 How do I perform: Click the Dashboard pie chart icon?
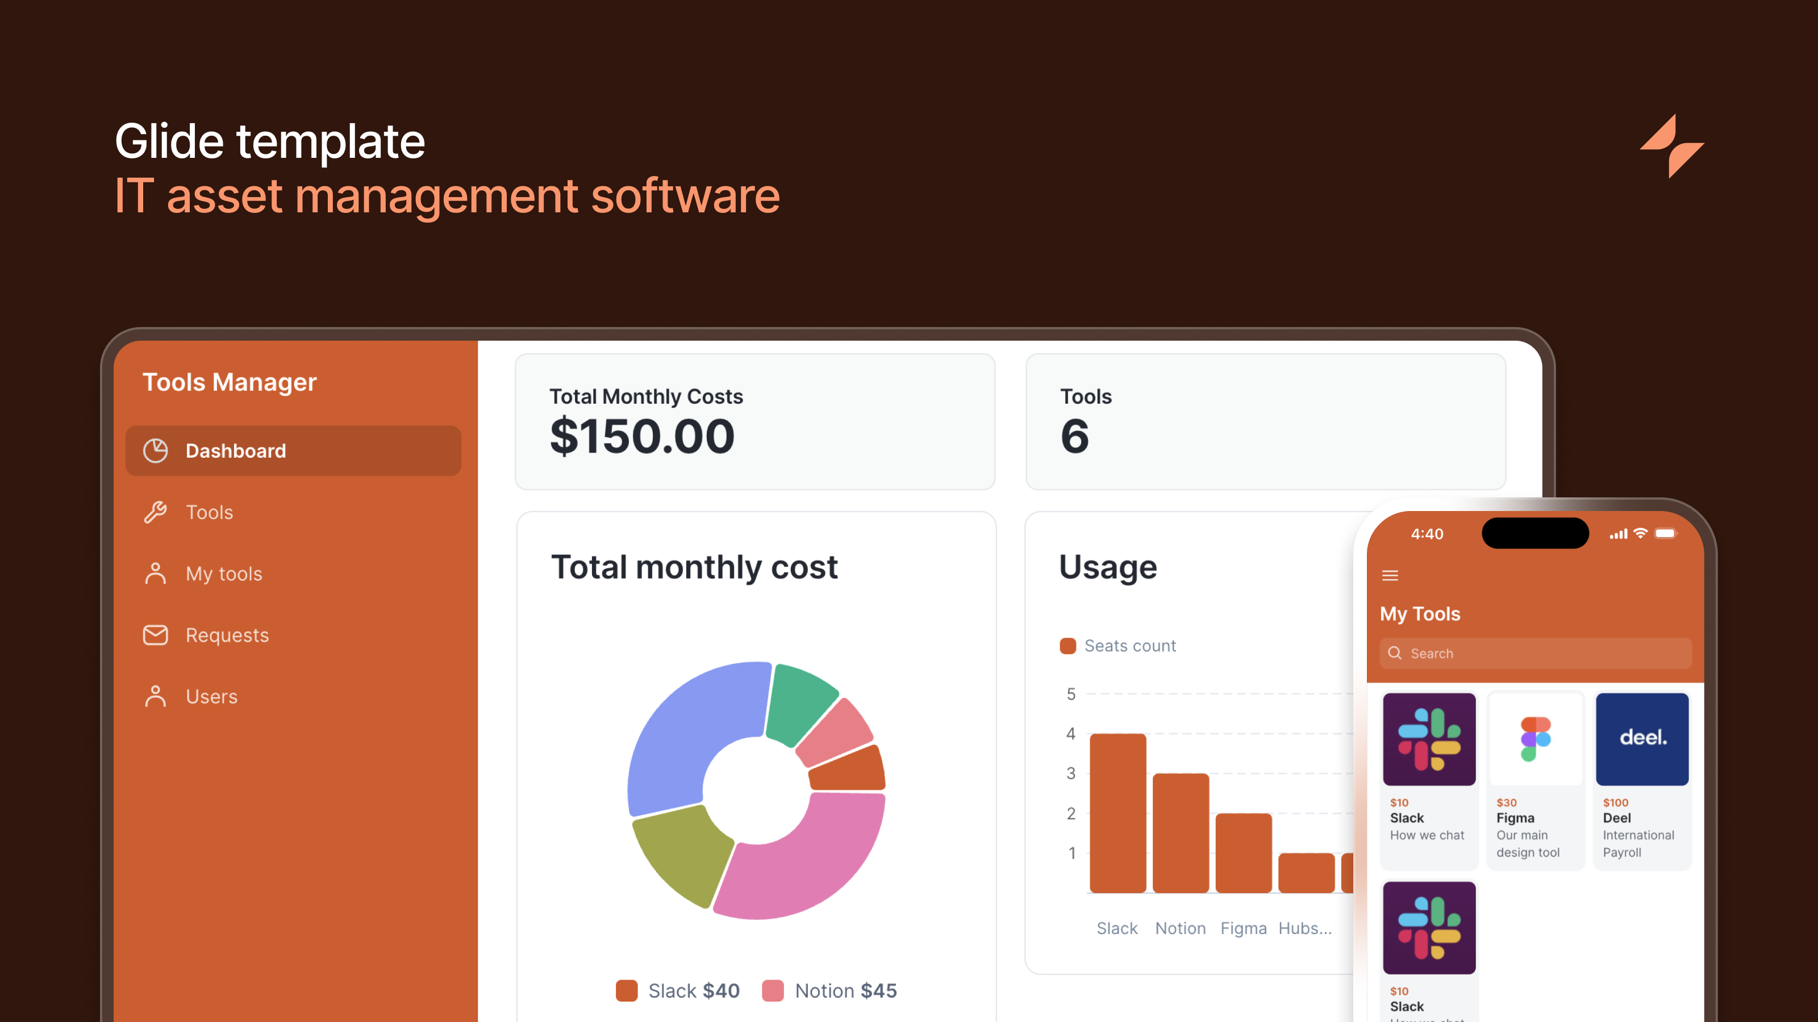155,451
